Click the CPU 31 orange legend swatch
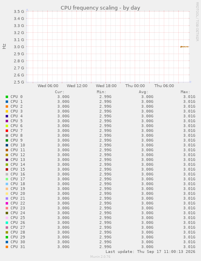Screen dimensions: 201x261 coord(7,247)
